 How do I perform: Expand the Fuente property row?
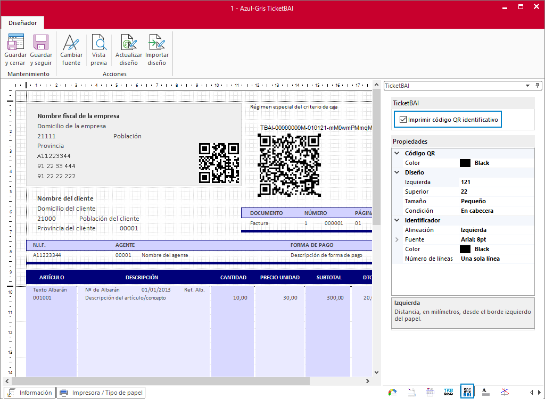tap(397, 239)
